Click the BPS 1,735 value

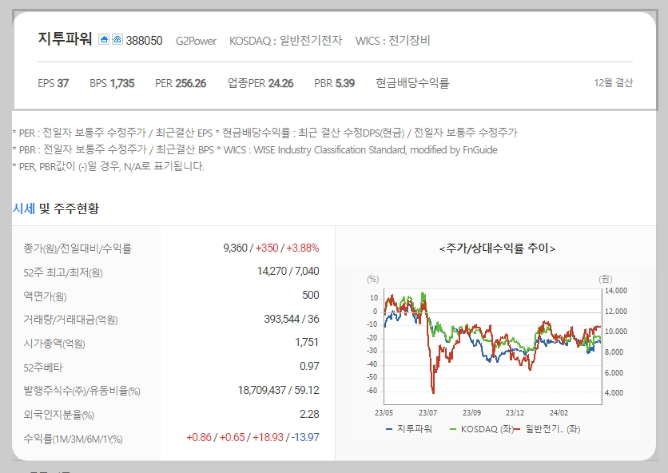112,83
